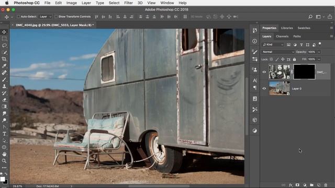
Task: Open the Auto-Select Layer dropdown
Action: point(46,17)
